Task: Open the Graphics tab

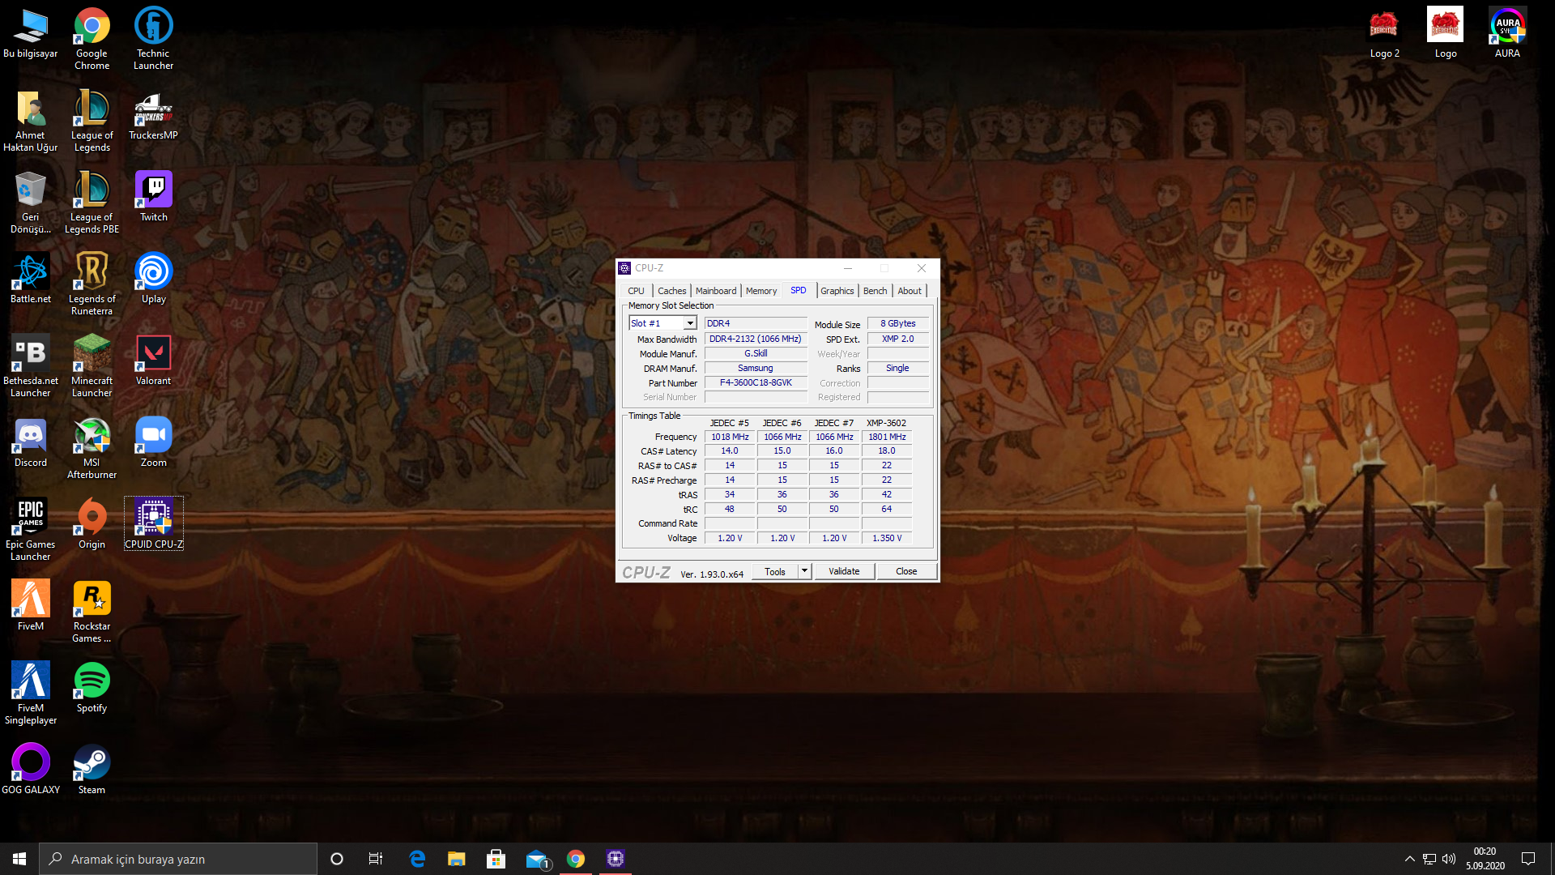Action: [x=837, y=291]
